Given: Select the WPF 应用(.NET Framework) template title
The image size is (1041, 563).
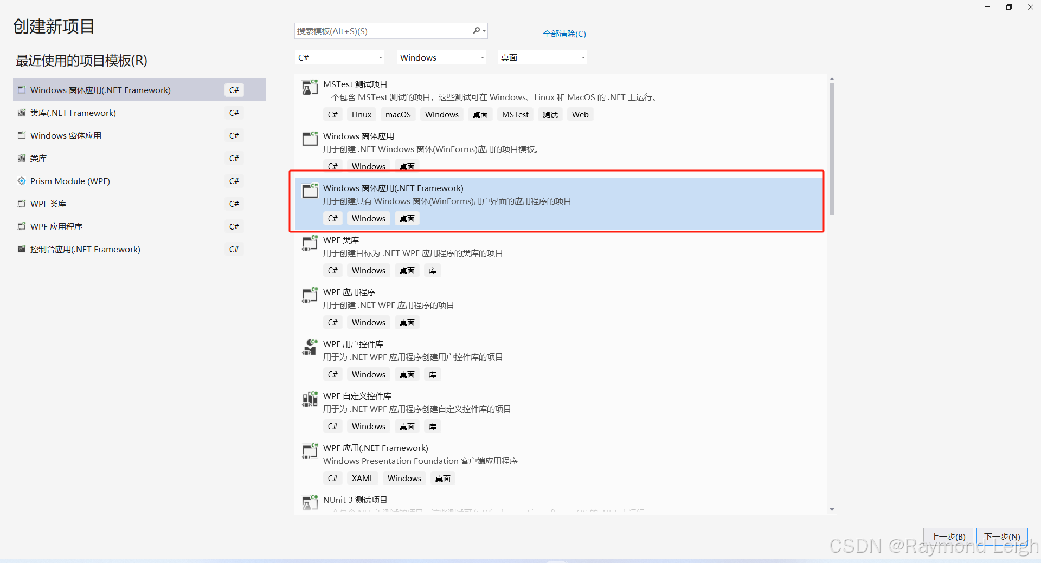Looking at the screenshot, I should point(376,448).
